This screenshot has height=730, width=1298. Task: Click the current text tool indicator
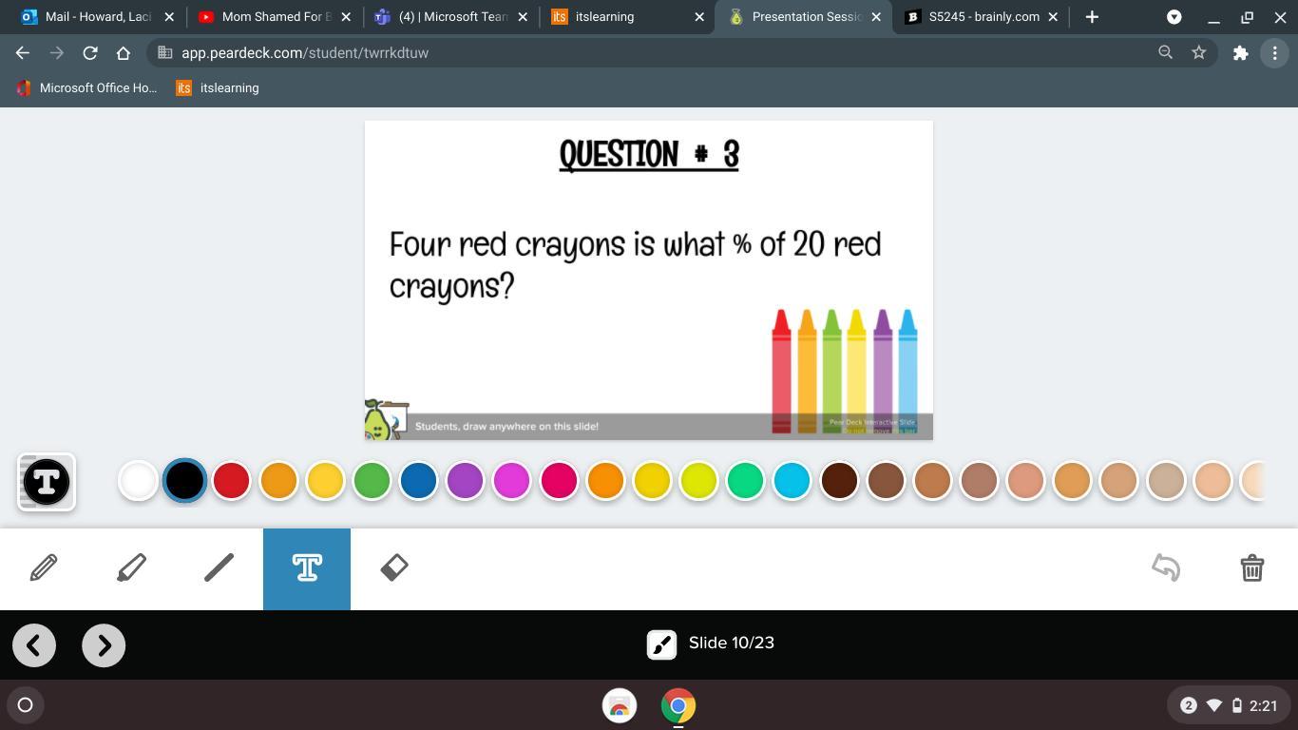click(x=46, y=481)
